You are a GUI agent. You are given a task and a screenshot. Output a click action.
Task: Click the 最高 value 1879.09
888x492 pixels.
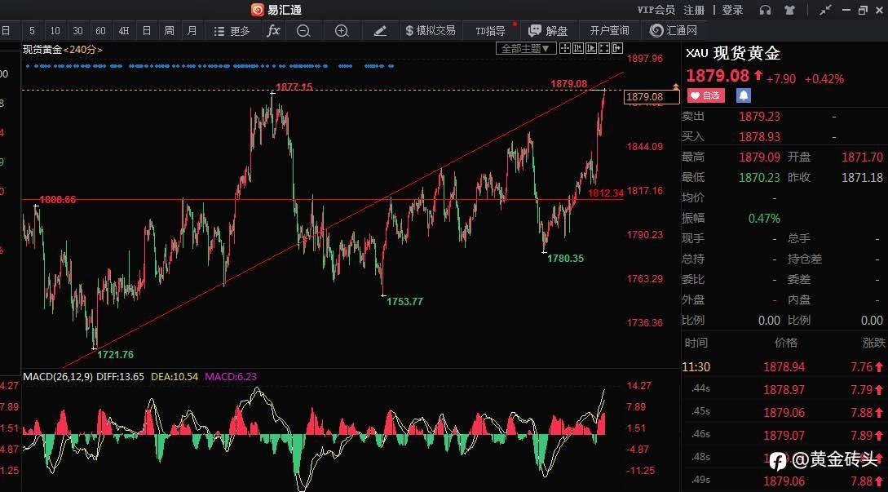[759, 157]
